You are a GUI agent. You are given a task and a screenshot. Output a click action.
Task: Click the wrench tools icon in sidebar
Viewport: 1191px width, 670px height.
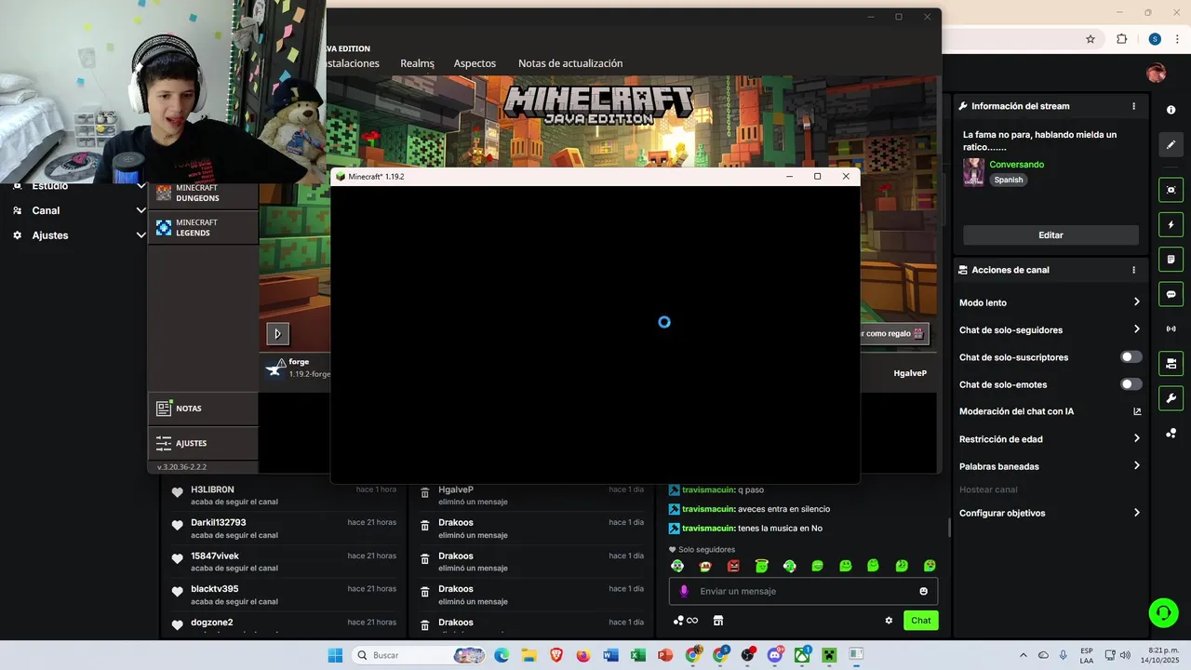point(1171,398)
